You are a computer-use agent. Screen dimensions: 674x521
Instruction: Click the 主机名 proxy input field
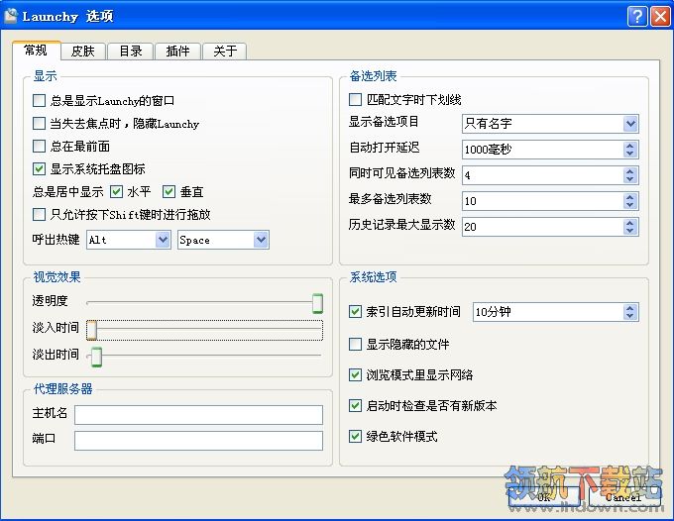point(198,415)
